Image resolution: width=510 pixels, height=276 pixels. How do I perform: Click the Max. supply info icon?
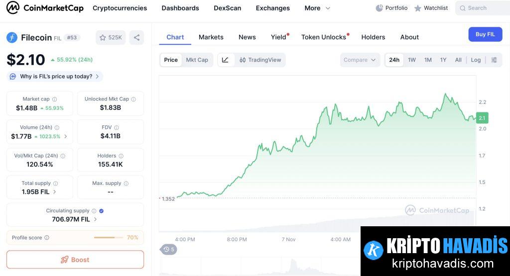(126, 184)
